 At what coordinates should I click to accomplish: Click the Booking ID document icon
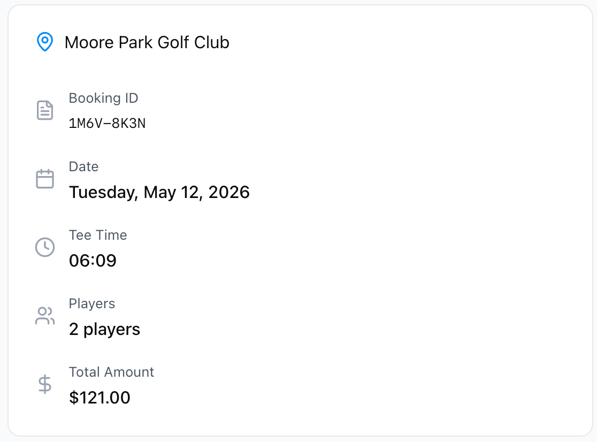coord(45,110)
